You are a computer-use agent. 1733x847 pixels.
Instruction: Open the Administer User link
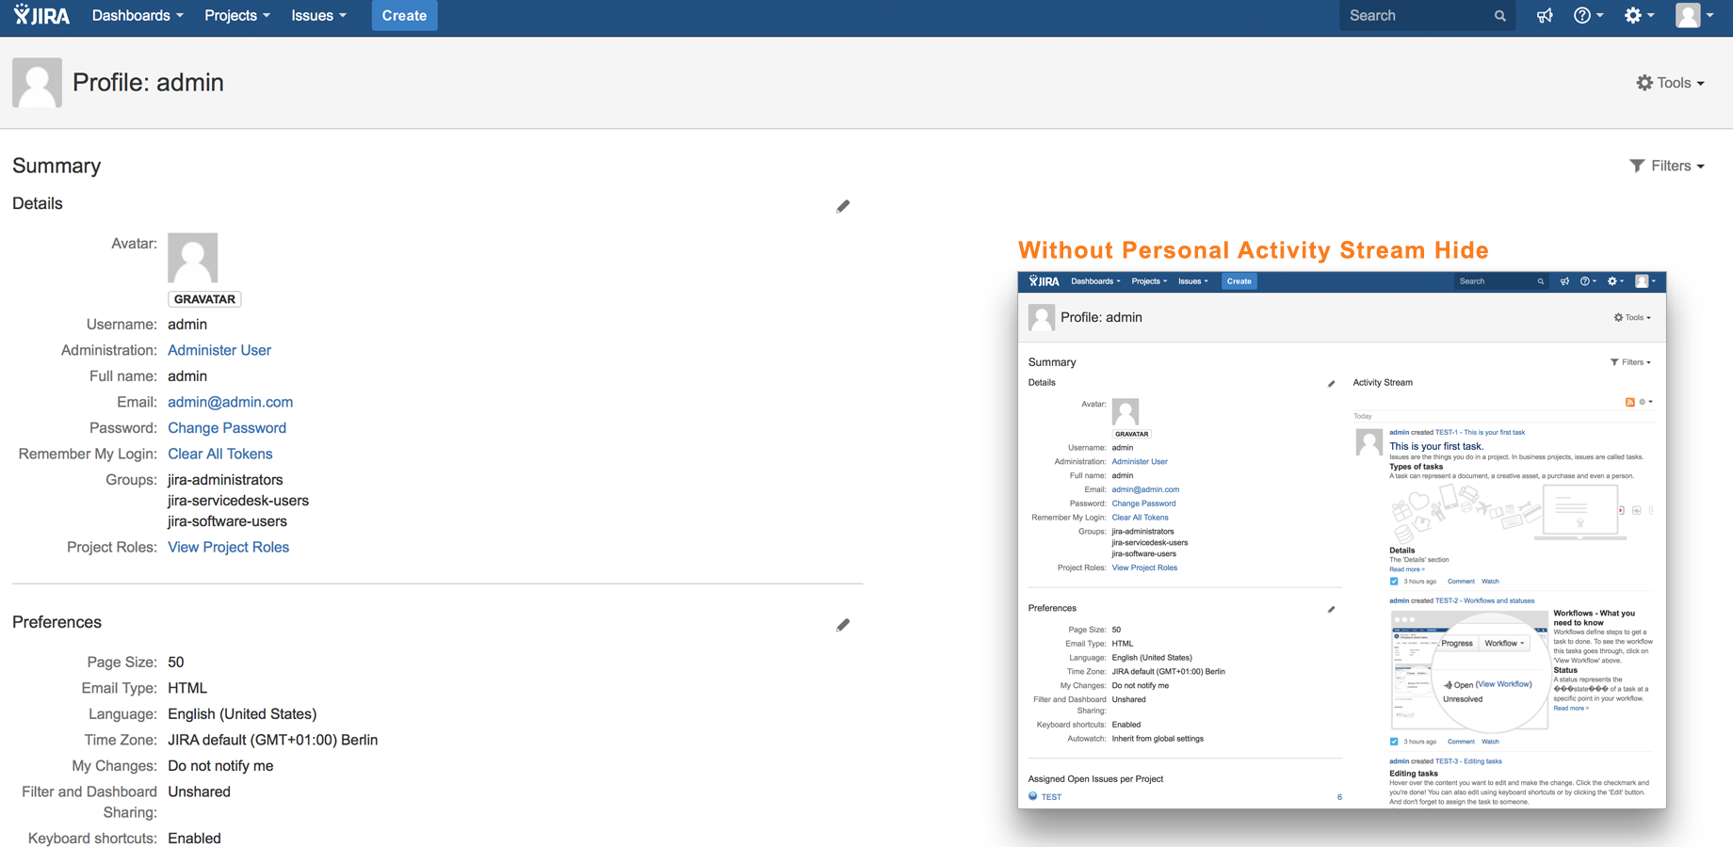point(219,350)
